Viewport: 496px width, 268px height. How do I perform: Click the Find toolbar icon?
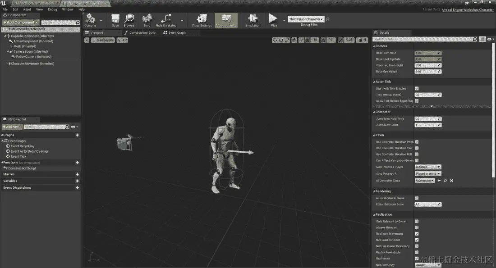point(147,21)
